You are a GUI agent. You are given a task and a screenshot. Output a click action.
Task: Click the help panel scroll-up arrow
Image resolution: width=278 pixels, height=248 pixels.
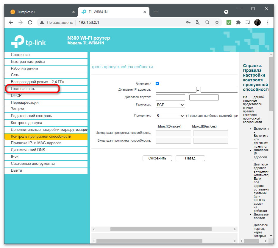tap(271, 55)
